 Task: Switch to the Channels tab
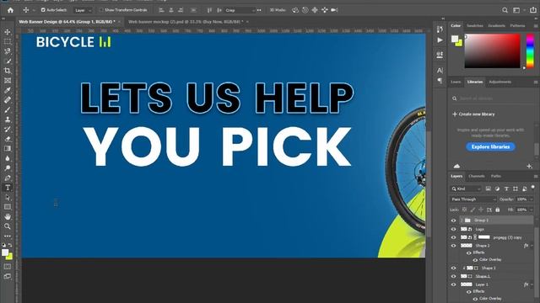(x=477, y=176)
